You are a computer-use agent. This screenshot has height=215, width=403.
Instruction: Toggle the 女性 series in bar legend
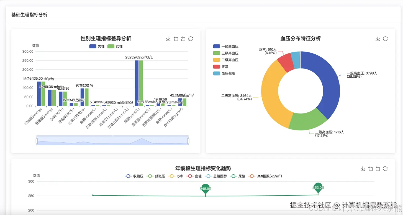(115, 46)
